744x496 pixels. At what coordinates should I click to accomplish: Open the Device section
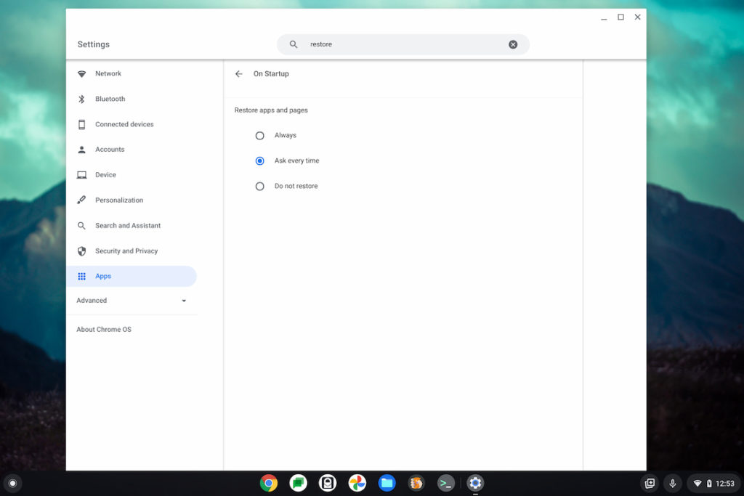tap(132, 175)
